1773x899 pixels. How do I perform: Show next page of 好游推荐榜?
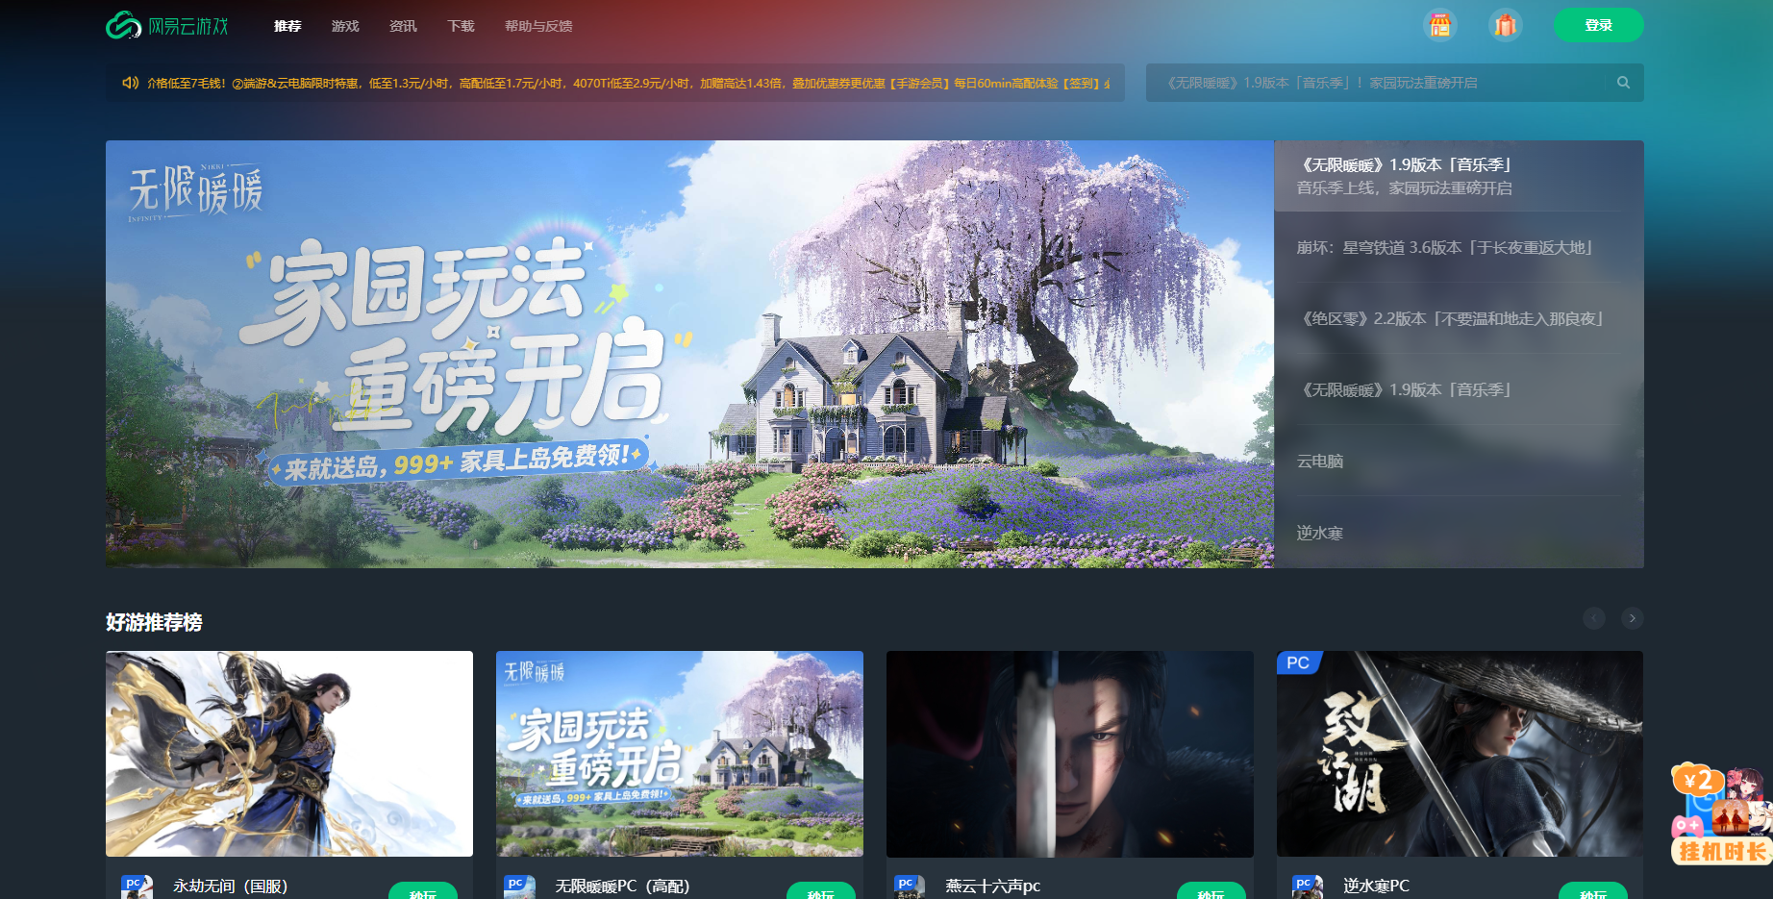[x=1632, y=618]
